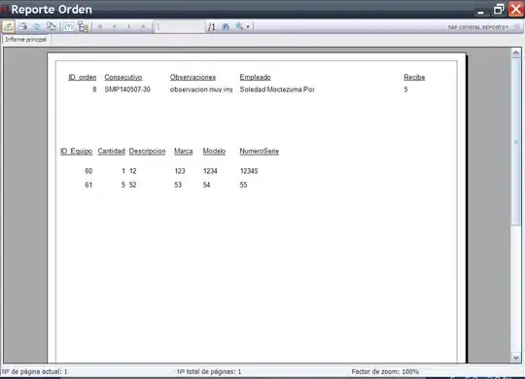
Task: Select the Marca value 53
Action: (x=178, y=185)
